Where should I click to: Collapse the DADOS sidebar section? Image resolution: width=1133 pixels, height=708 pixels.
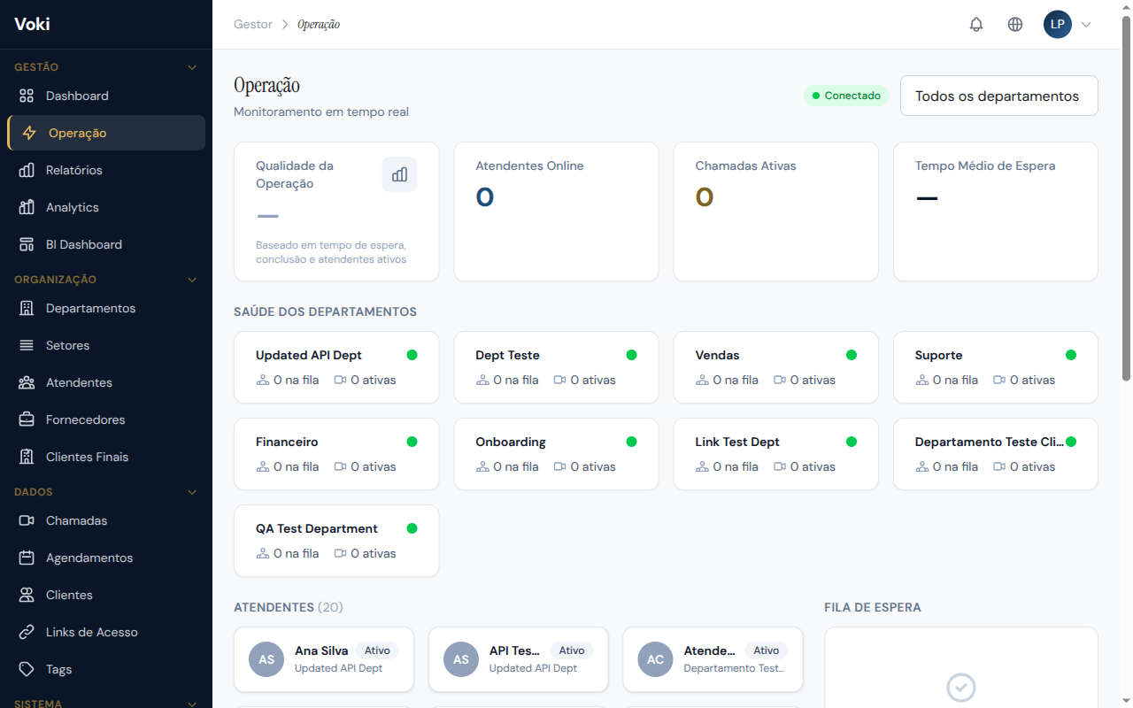192,492
